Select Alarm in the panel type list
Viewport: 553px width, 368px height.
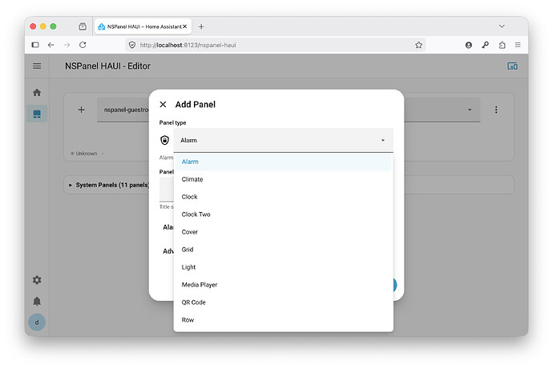pyautogui.click(x=283, y=162)
